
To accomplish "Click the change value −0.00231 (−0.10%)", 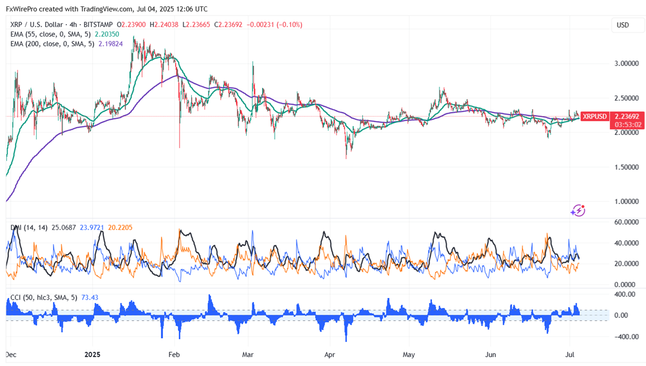I will 275,25.
